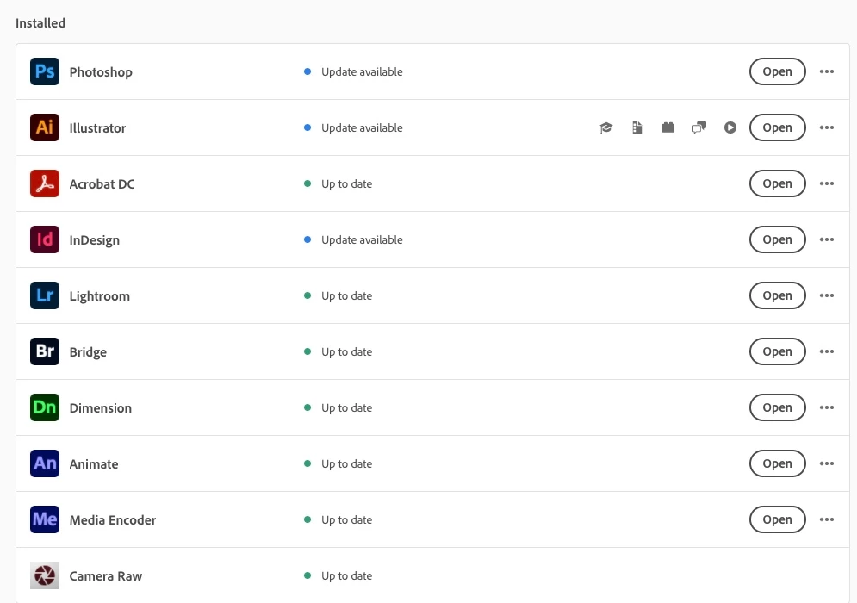This screenshot has height=603, width=857.
Task: Click the Acrobat DC app icon
Action: 45,183
